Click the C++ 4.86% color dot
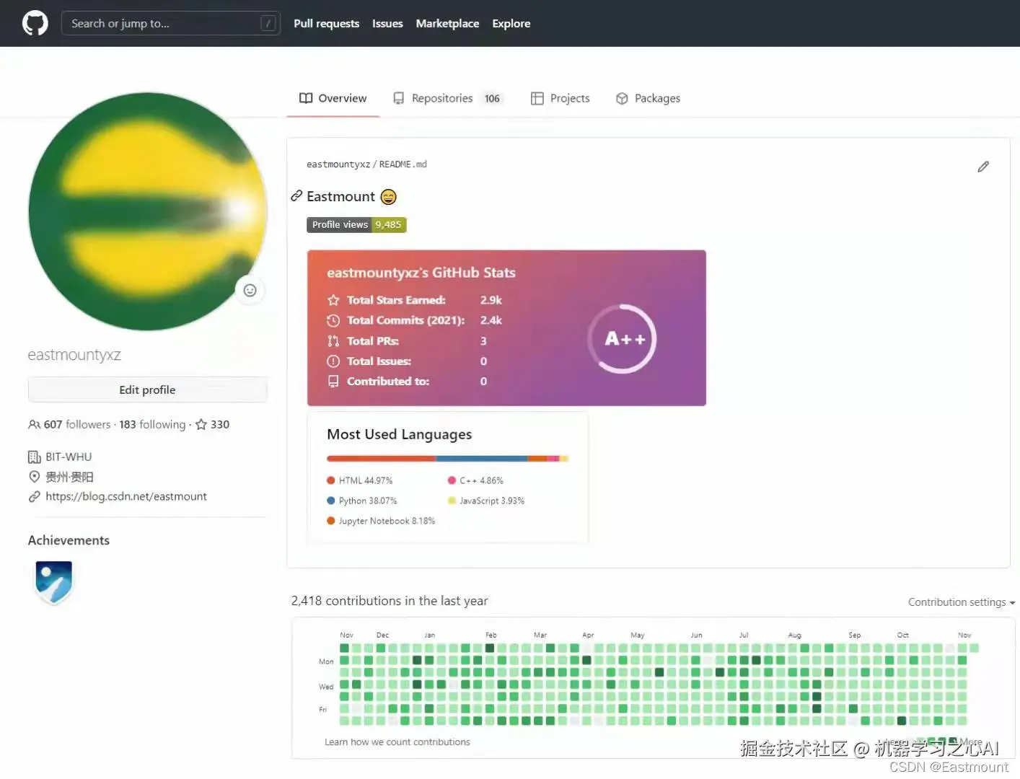 [452, 480]
